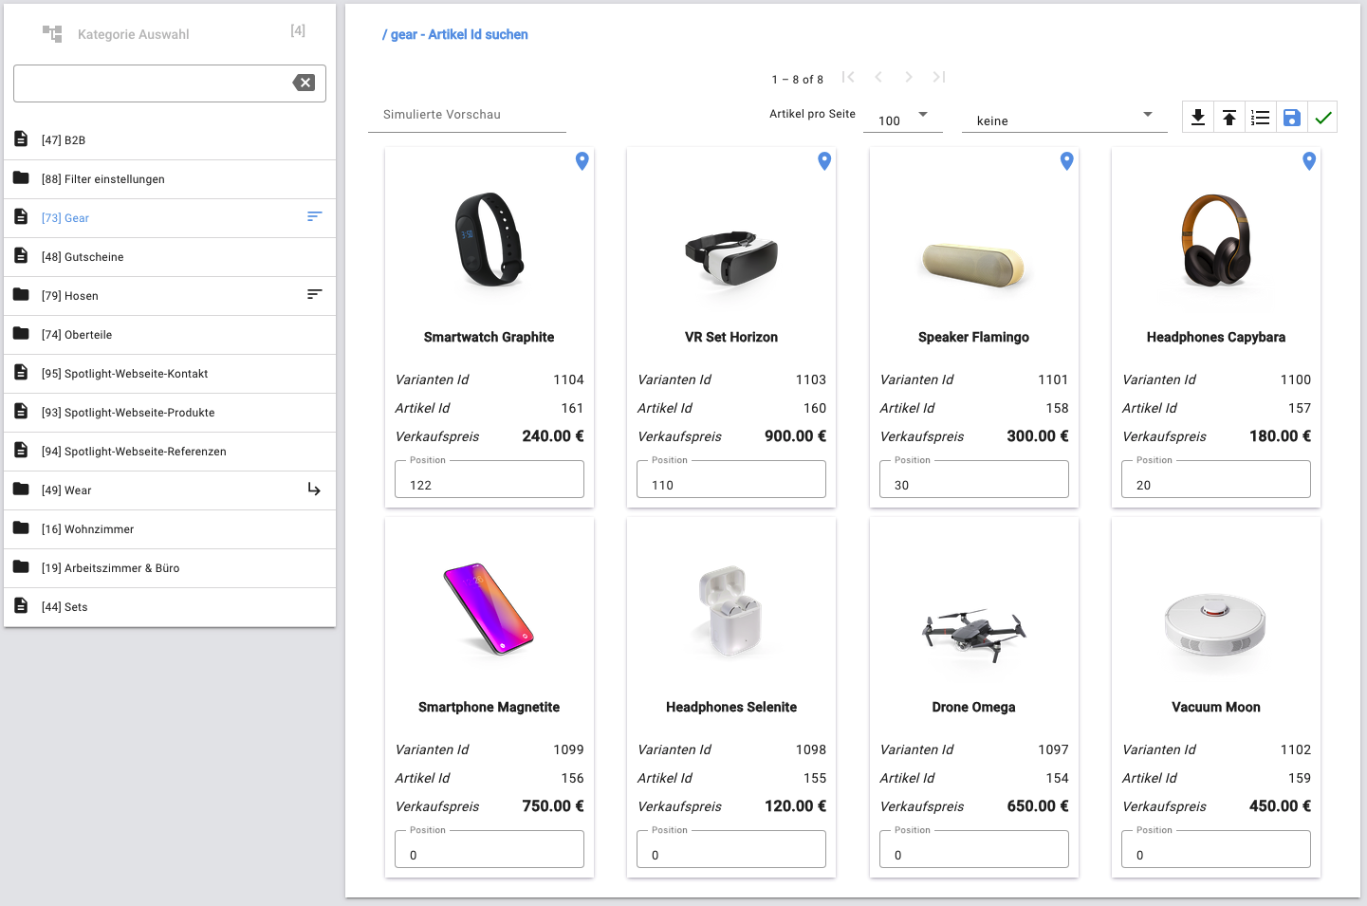Click the document icon for B2B
Image resolution: width=1367 pixels, height=906 pixels.
coord(21,139)
